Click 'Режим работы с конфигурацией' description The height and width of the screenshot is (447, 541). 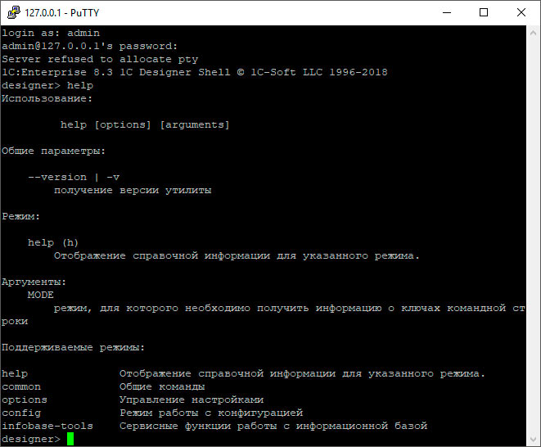tap(211, 413)
